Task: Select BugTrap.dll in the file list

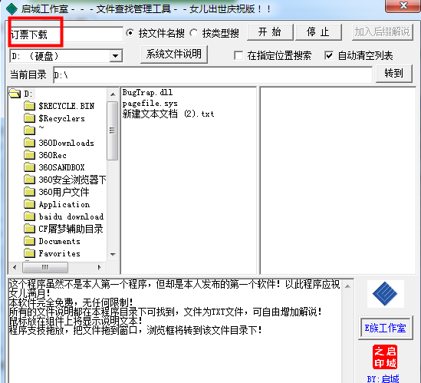Action: (147, 92)
